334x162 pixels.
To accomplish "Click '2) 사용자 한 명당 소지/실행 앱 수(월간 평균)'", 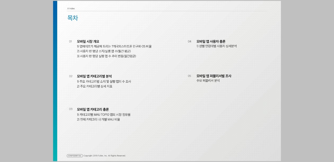I will (x=104, y=51).
